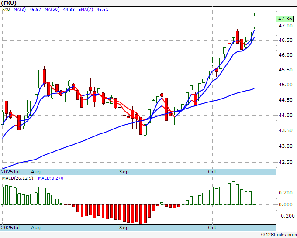Viewport: 297px width, 238px height.
Task: Click Sep on the price chart axis
Action: [124, 172]
